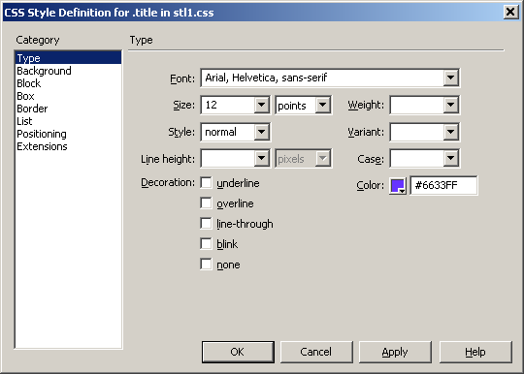Open the Style dropdown showing normal
The image size is (524, 374).
pos(262,132)
